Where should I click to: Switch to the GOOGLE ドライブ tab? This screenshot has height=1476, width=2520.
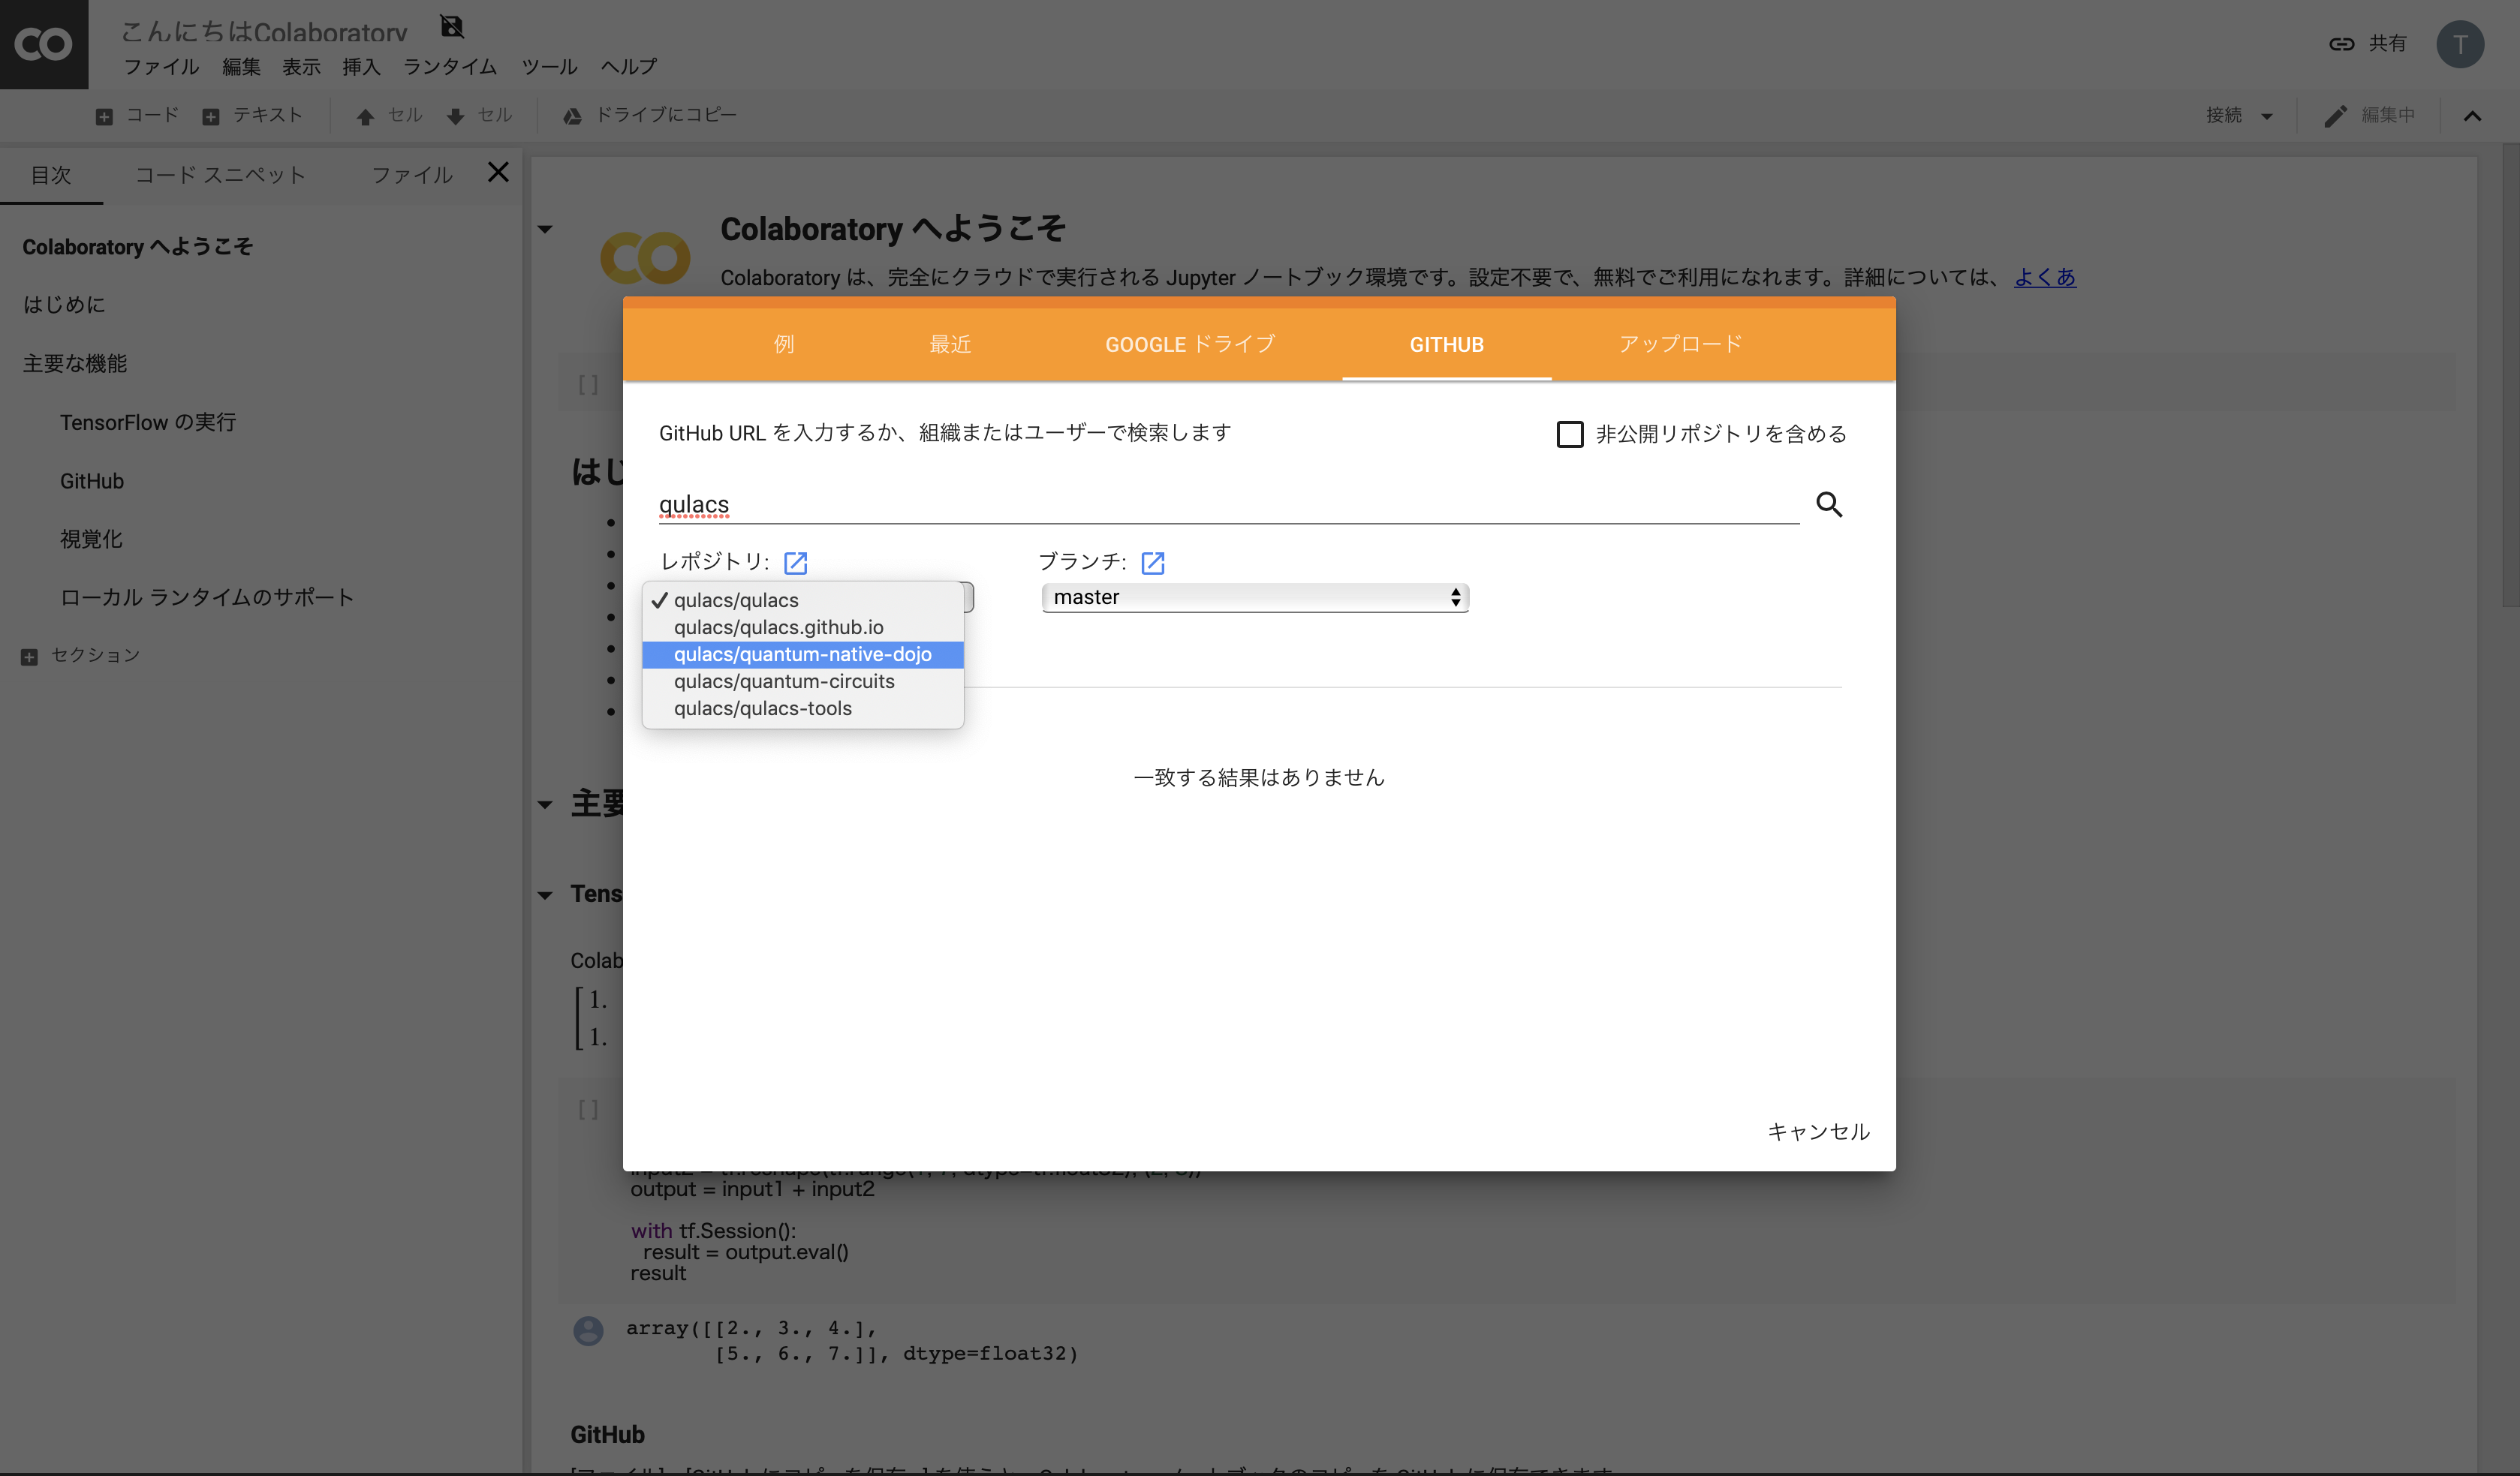tap(1189, 344)
